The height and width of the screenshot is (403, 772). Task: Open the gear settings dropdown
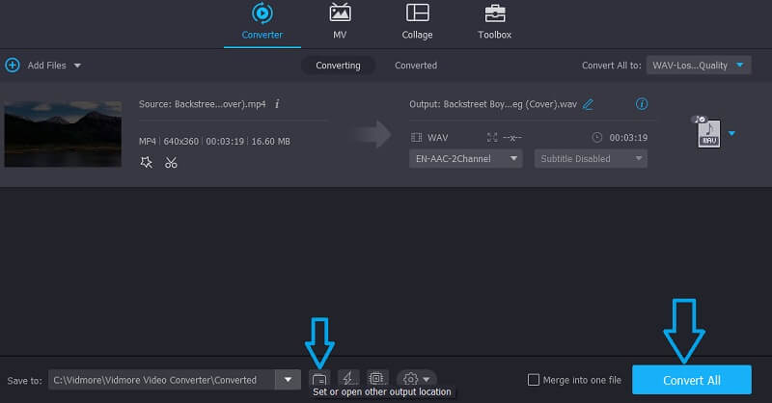point(418,379)
